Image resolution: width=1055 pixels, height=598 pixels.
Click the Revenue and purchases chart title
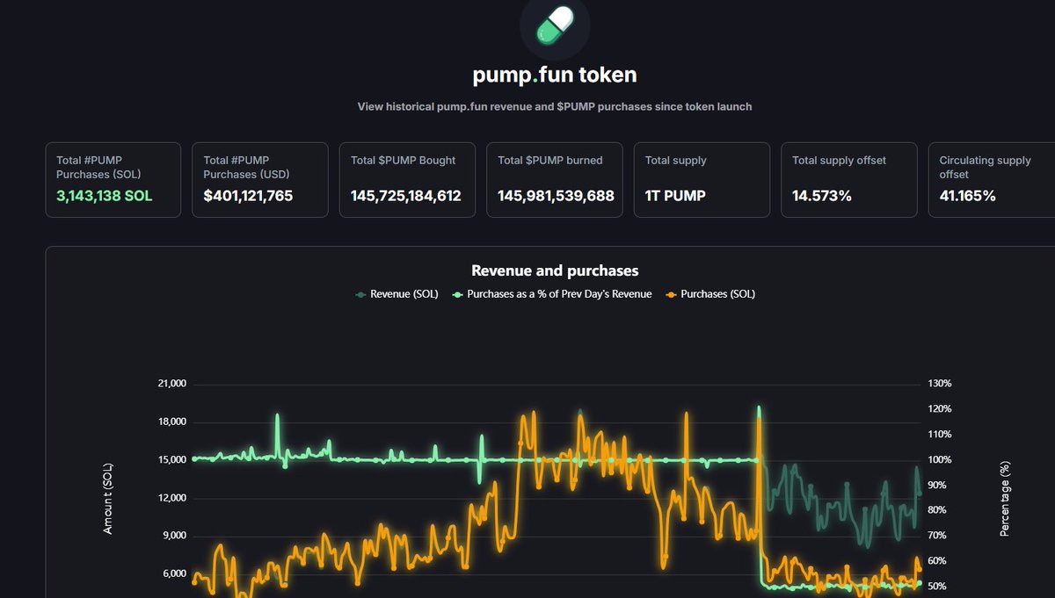tap(555, 270)
